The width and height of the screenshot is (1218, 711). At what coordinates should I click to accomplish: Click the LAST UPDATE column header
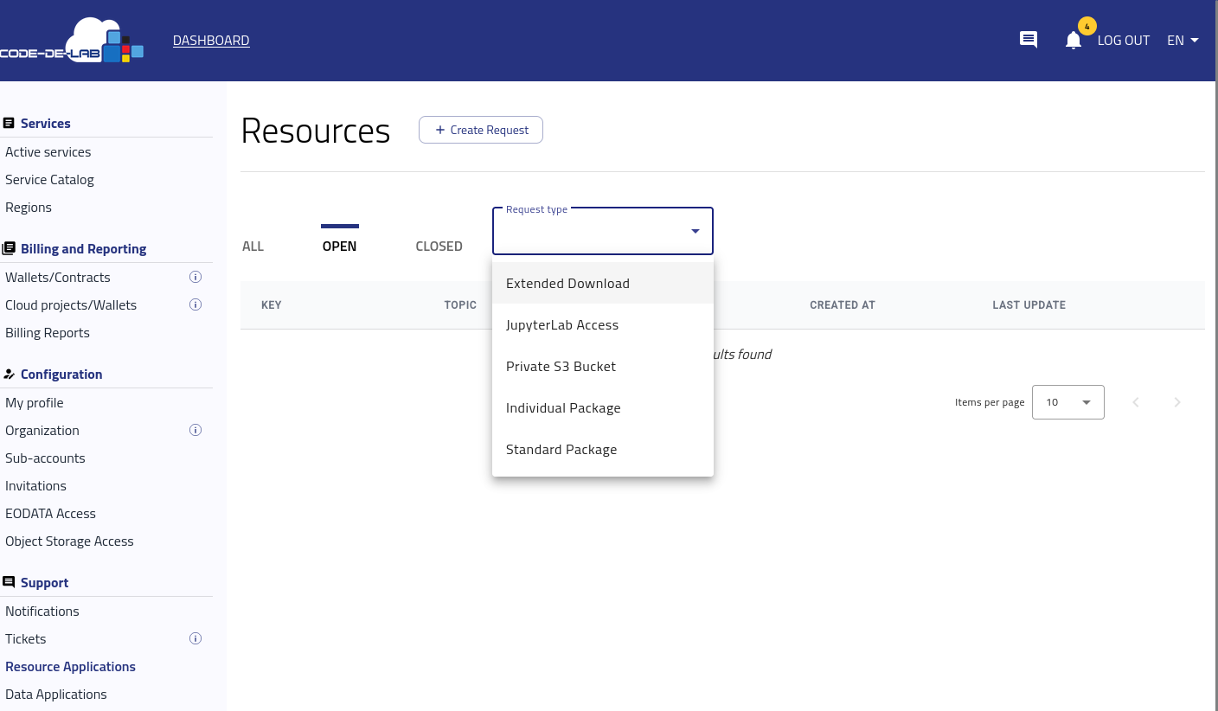pos(1029,305)
